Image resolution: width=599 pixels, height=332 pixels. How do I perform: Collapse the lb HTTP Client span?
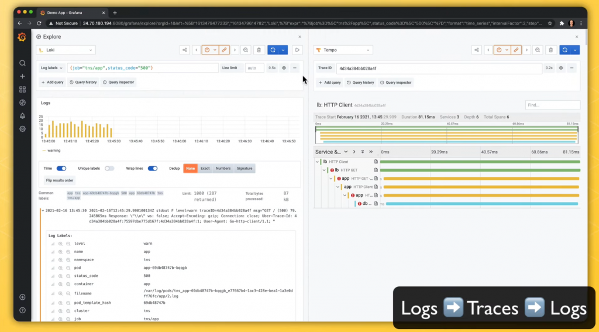click(317, 162)
